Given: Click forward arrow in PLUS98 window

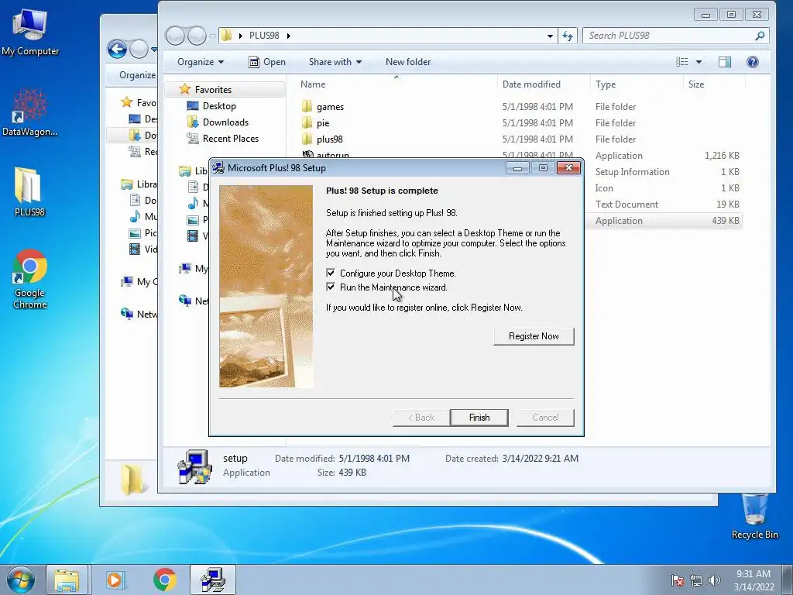Looking at the screenshot, I should (x=197, y=36).
